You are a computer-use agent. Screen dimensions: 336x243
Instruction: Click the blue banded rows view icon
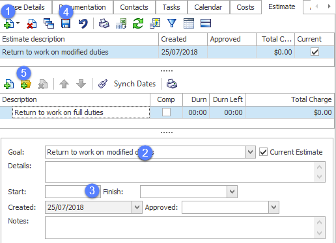(x=206, y=23)
